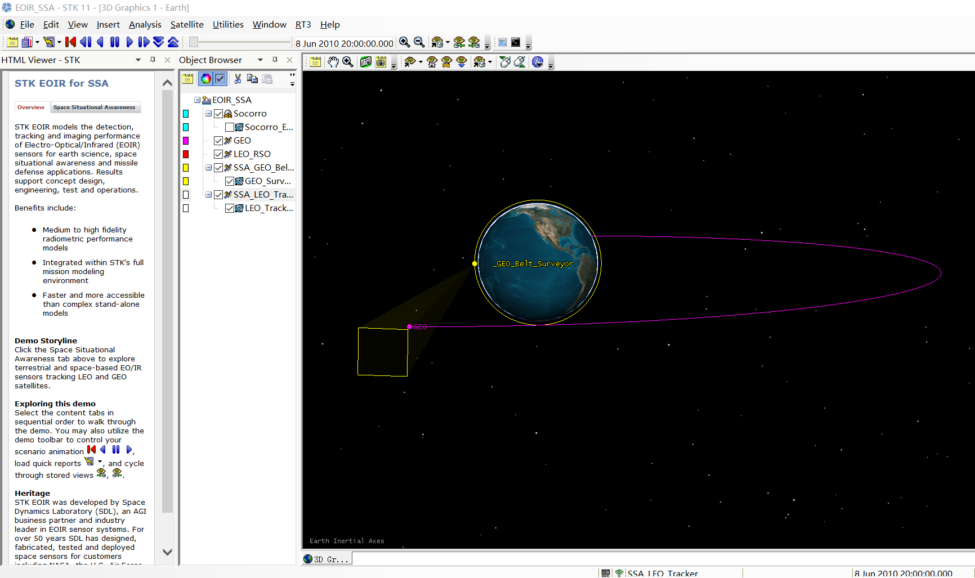975x578 pixels.
Task: Activate the 3D window zoom magnifier tool
Action: (x=348, y=62)
